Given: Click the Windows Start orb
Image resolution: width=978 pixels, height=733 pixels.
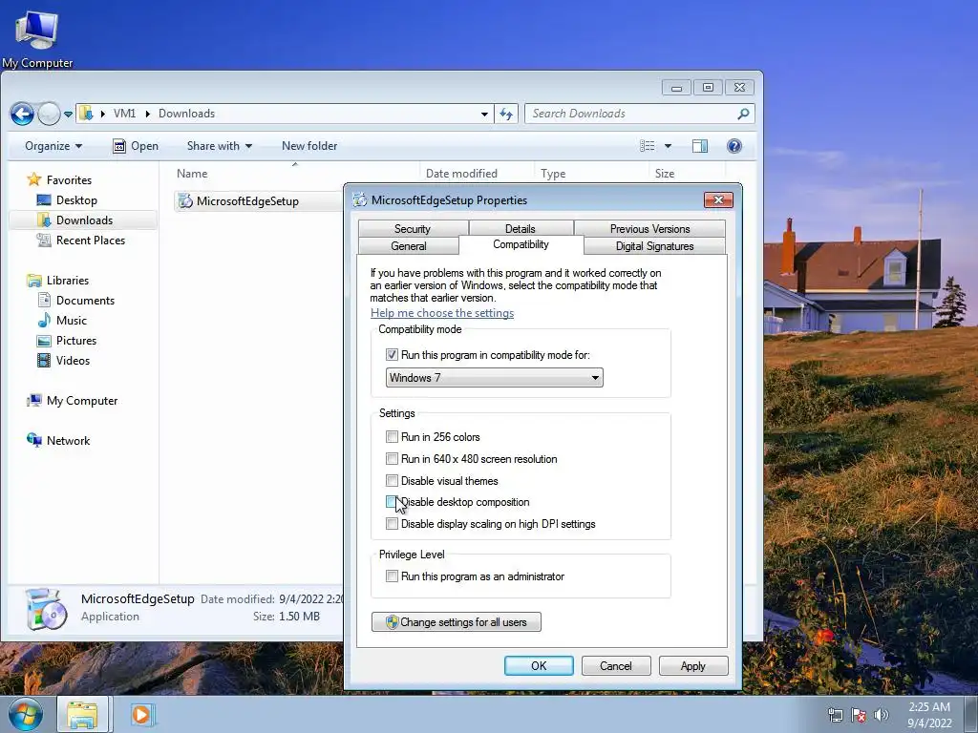Looking at the screenshot, I should point(25,714).
